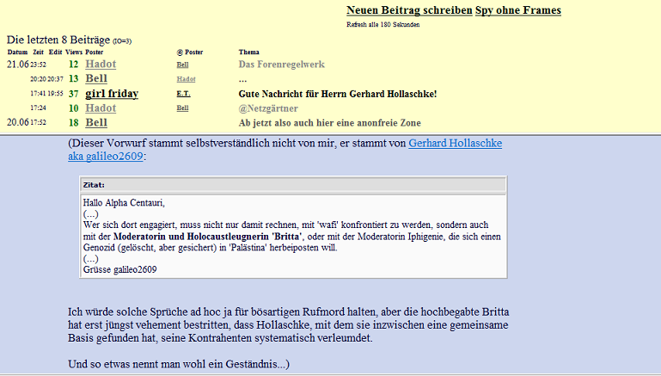Viewport: 661px width, 376px height.
Task: Click the 'Thema' column header
Action: [248, 52]
